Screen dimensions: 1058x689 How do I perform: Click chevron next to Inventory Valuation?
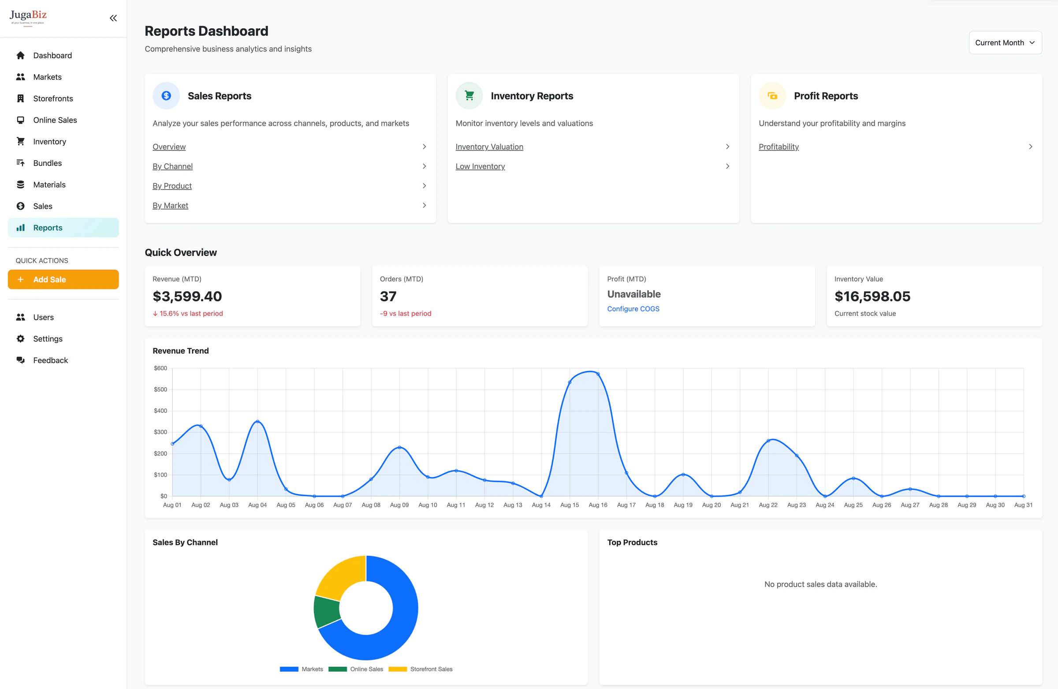[728, 147]
